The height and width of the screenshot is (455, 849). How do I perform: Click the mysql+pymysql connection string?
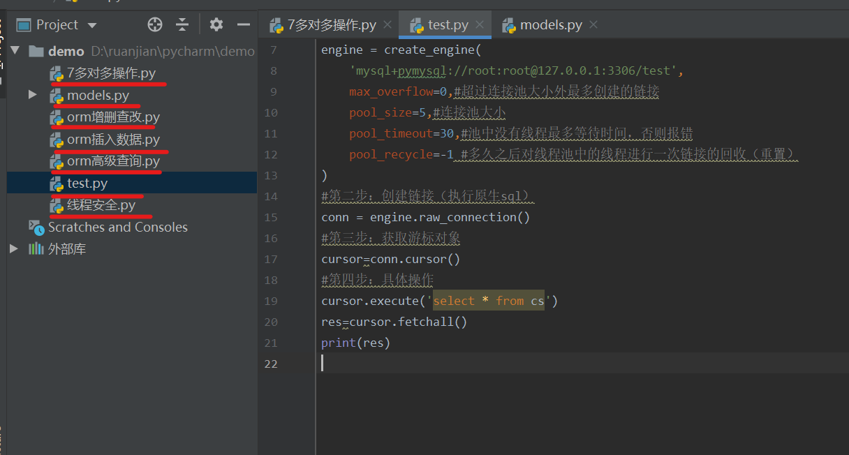click(513, 70)
